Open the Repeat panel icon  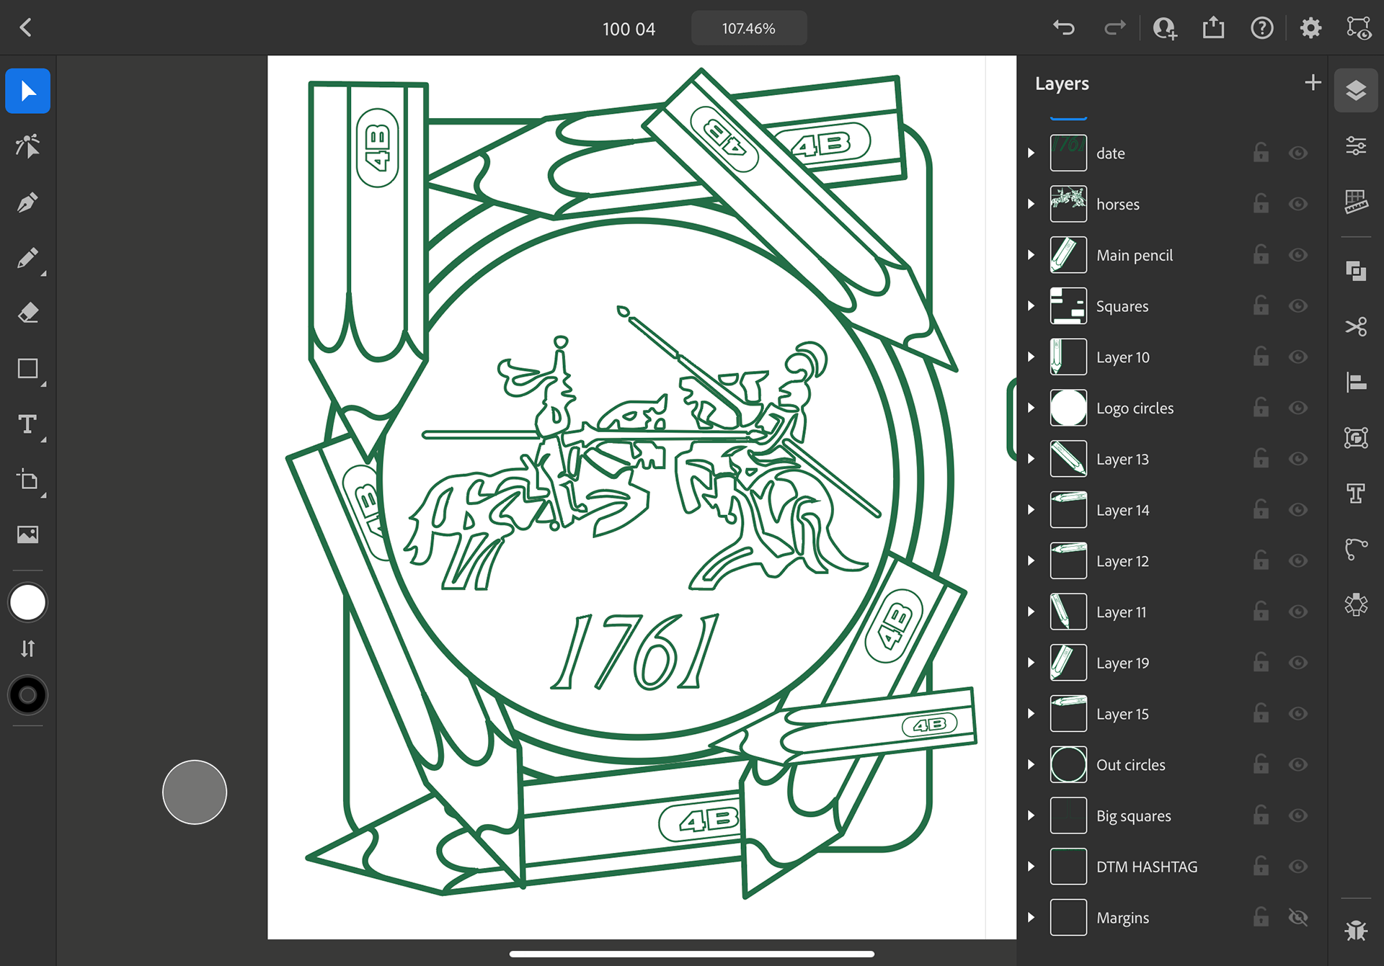click(x=1356, y=604)
